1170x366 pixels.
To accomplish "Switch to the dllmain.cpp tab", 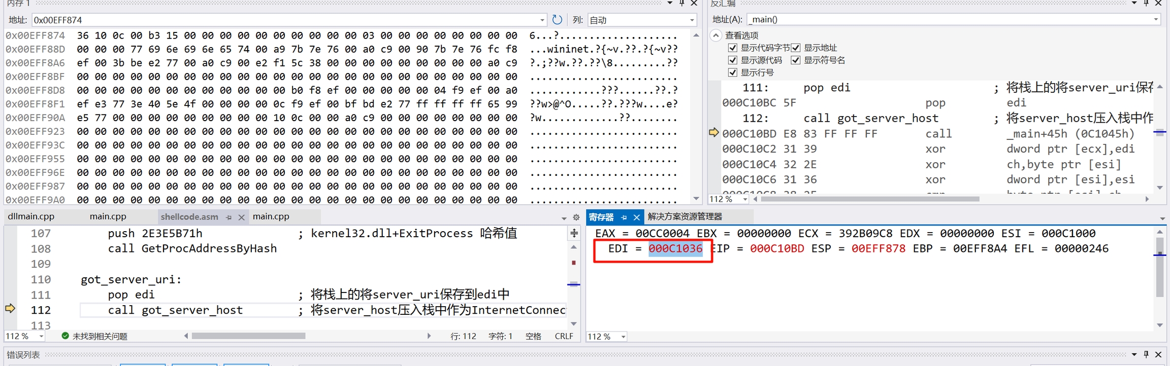I will [x=31, y=216].
